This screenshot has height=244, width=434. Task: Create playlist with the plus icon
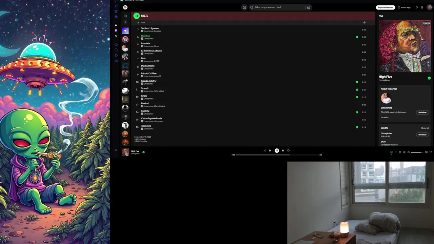pos(125,22)
